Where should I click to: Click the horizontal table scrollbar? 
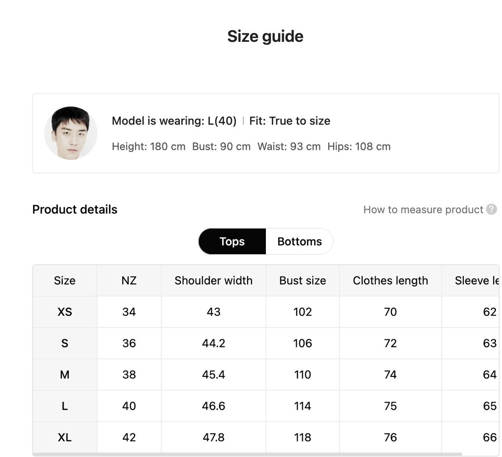[x=247, y=454]
